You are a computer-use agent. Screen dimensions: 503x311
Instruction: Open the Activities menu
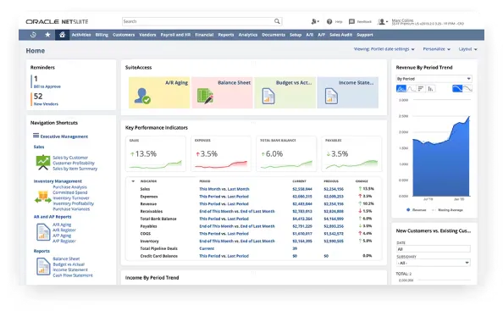(81, 35)
